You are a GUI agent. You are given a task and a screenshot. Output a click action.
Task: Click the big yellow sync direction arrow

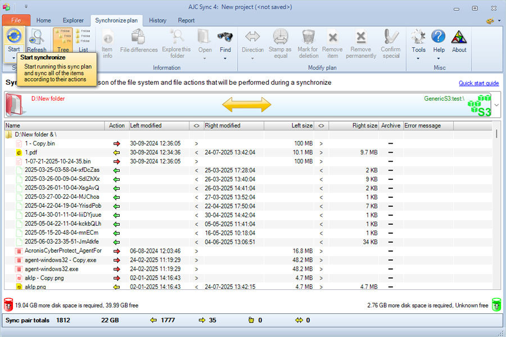point(247,105)
